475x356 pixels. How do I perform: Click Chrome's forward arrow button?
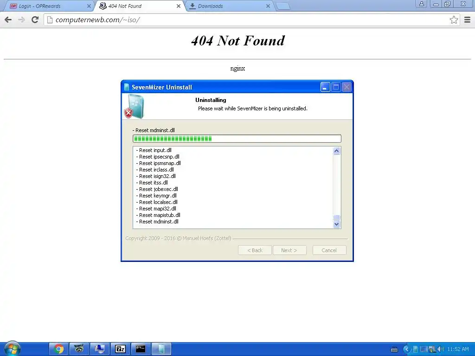point(21,19)
